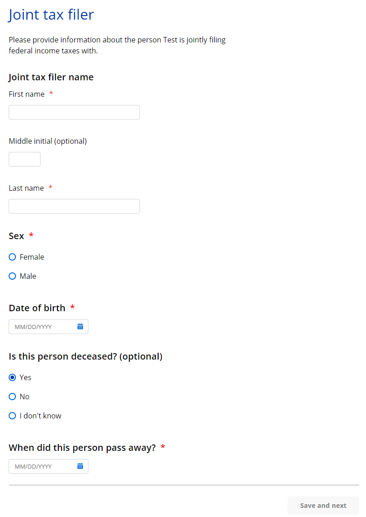Select the Female radio button
Image resolution: width=366 pixels, height=517 pixels.
(x=13, y=257)
